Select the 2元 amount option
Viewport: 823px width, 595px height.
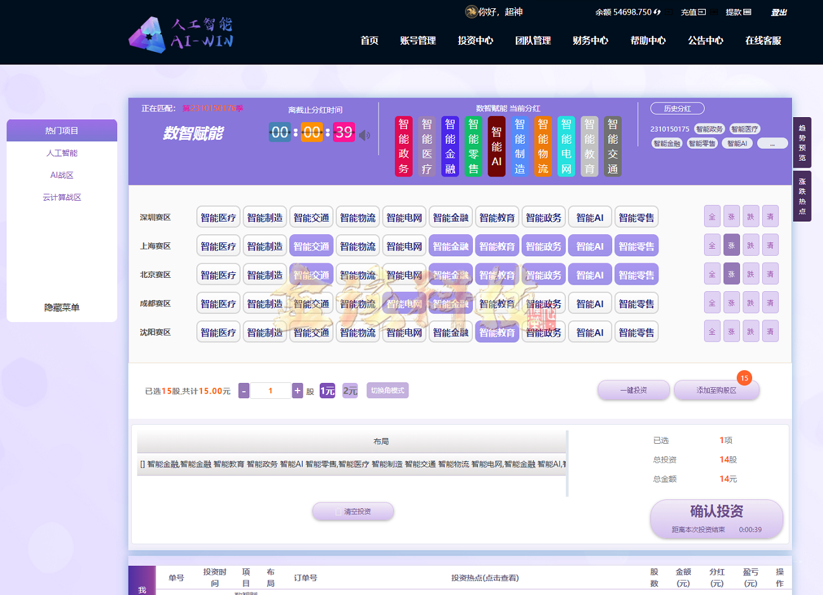coord(349,391)
